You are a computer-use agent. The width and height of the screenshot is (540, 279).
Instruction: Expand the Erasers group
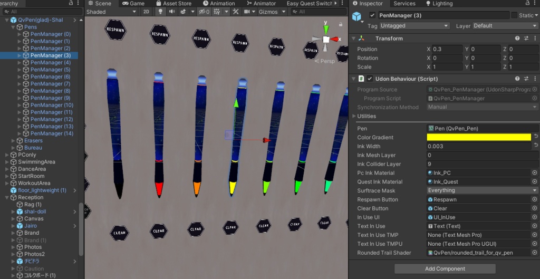click(13, 140)
